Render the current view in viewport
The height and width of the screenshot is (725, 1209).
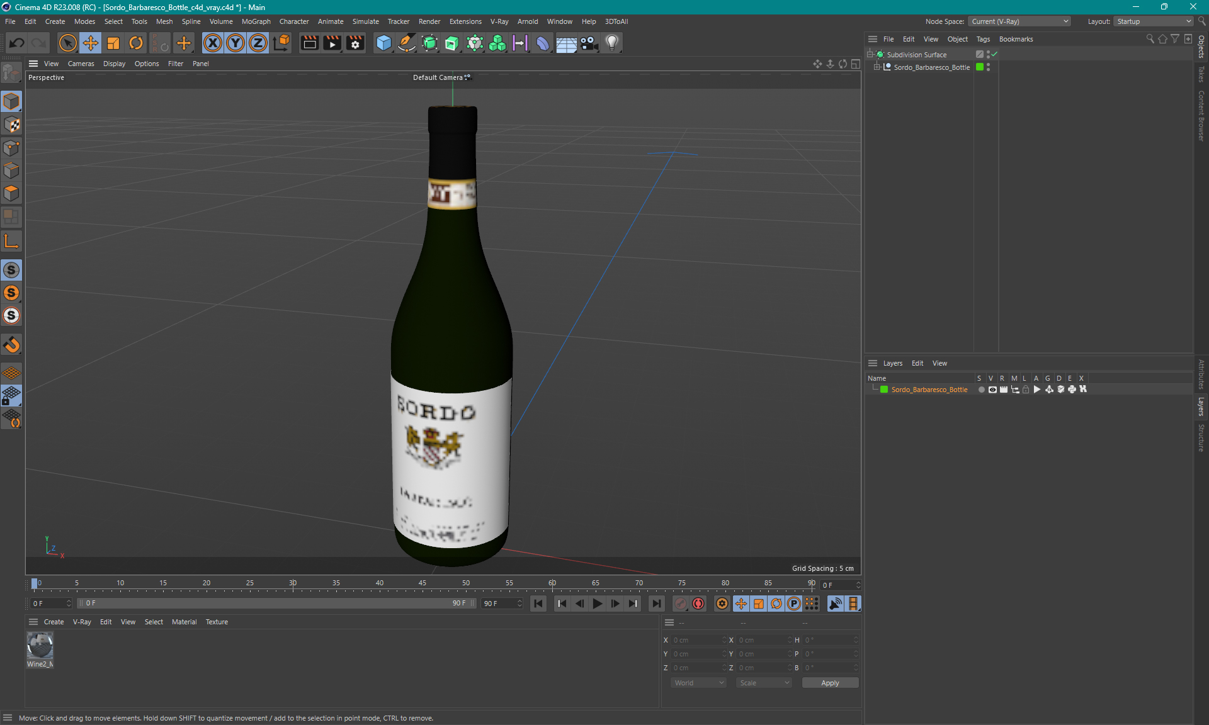(309, 43)
